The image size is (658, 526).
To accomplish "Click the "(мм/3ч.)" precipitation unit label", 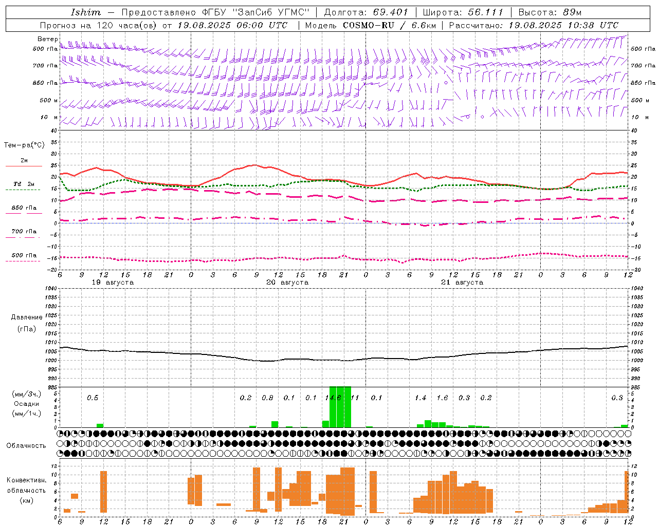I will 27,394.
